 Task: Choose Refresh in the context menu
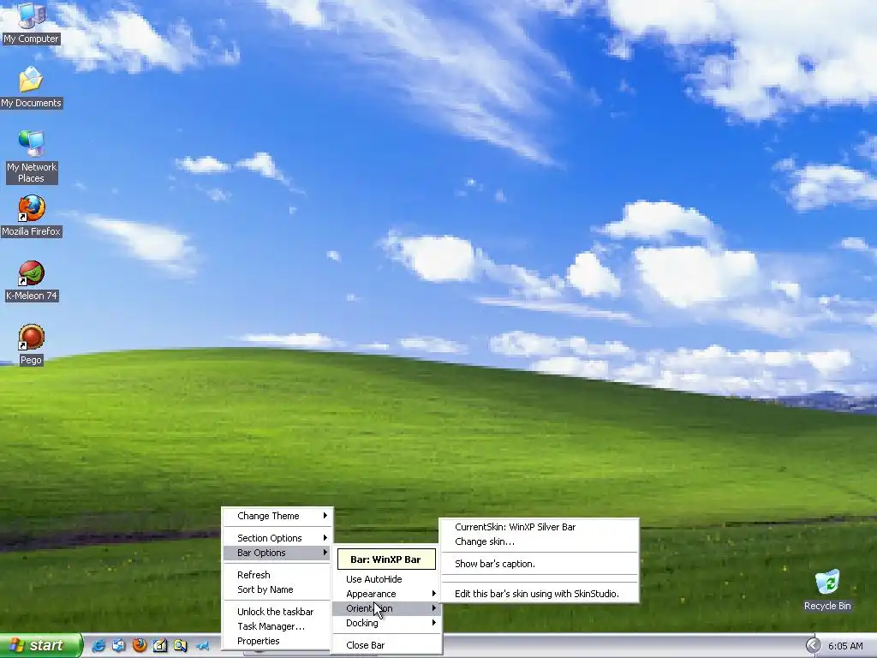point(278,575)
